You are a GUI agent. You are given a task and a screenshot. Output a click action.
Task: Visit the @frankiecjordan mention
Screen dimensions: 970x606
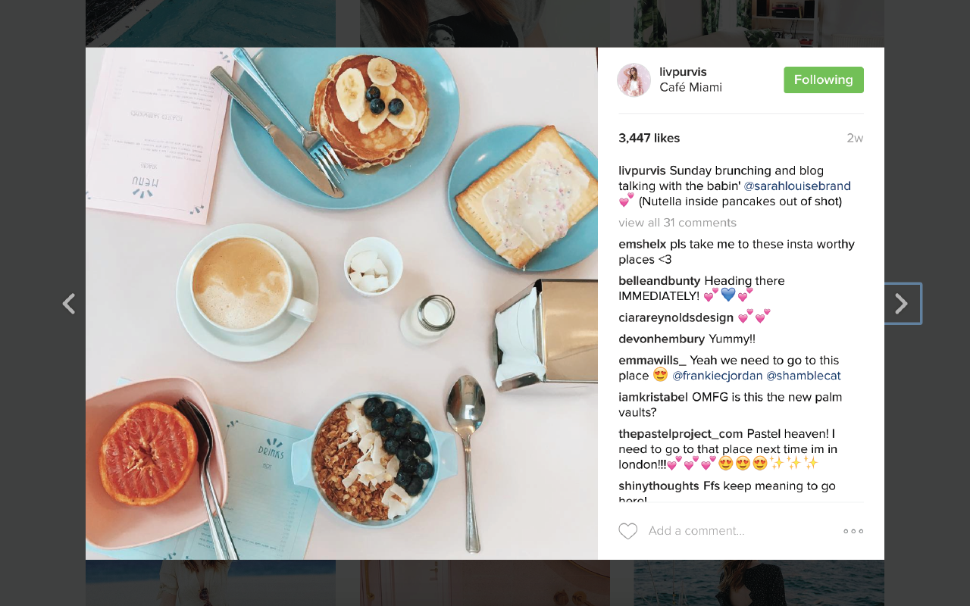coord(717,376)
